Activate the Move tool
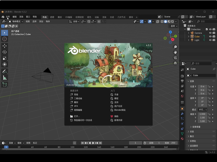This screenshot has width=217, height=162. pos(5,46)
